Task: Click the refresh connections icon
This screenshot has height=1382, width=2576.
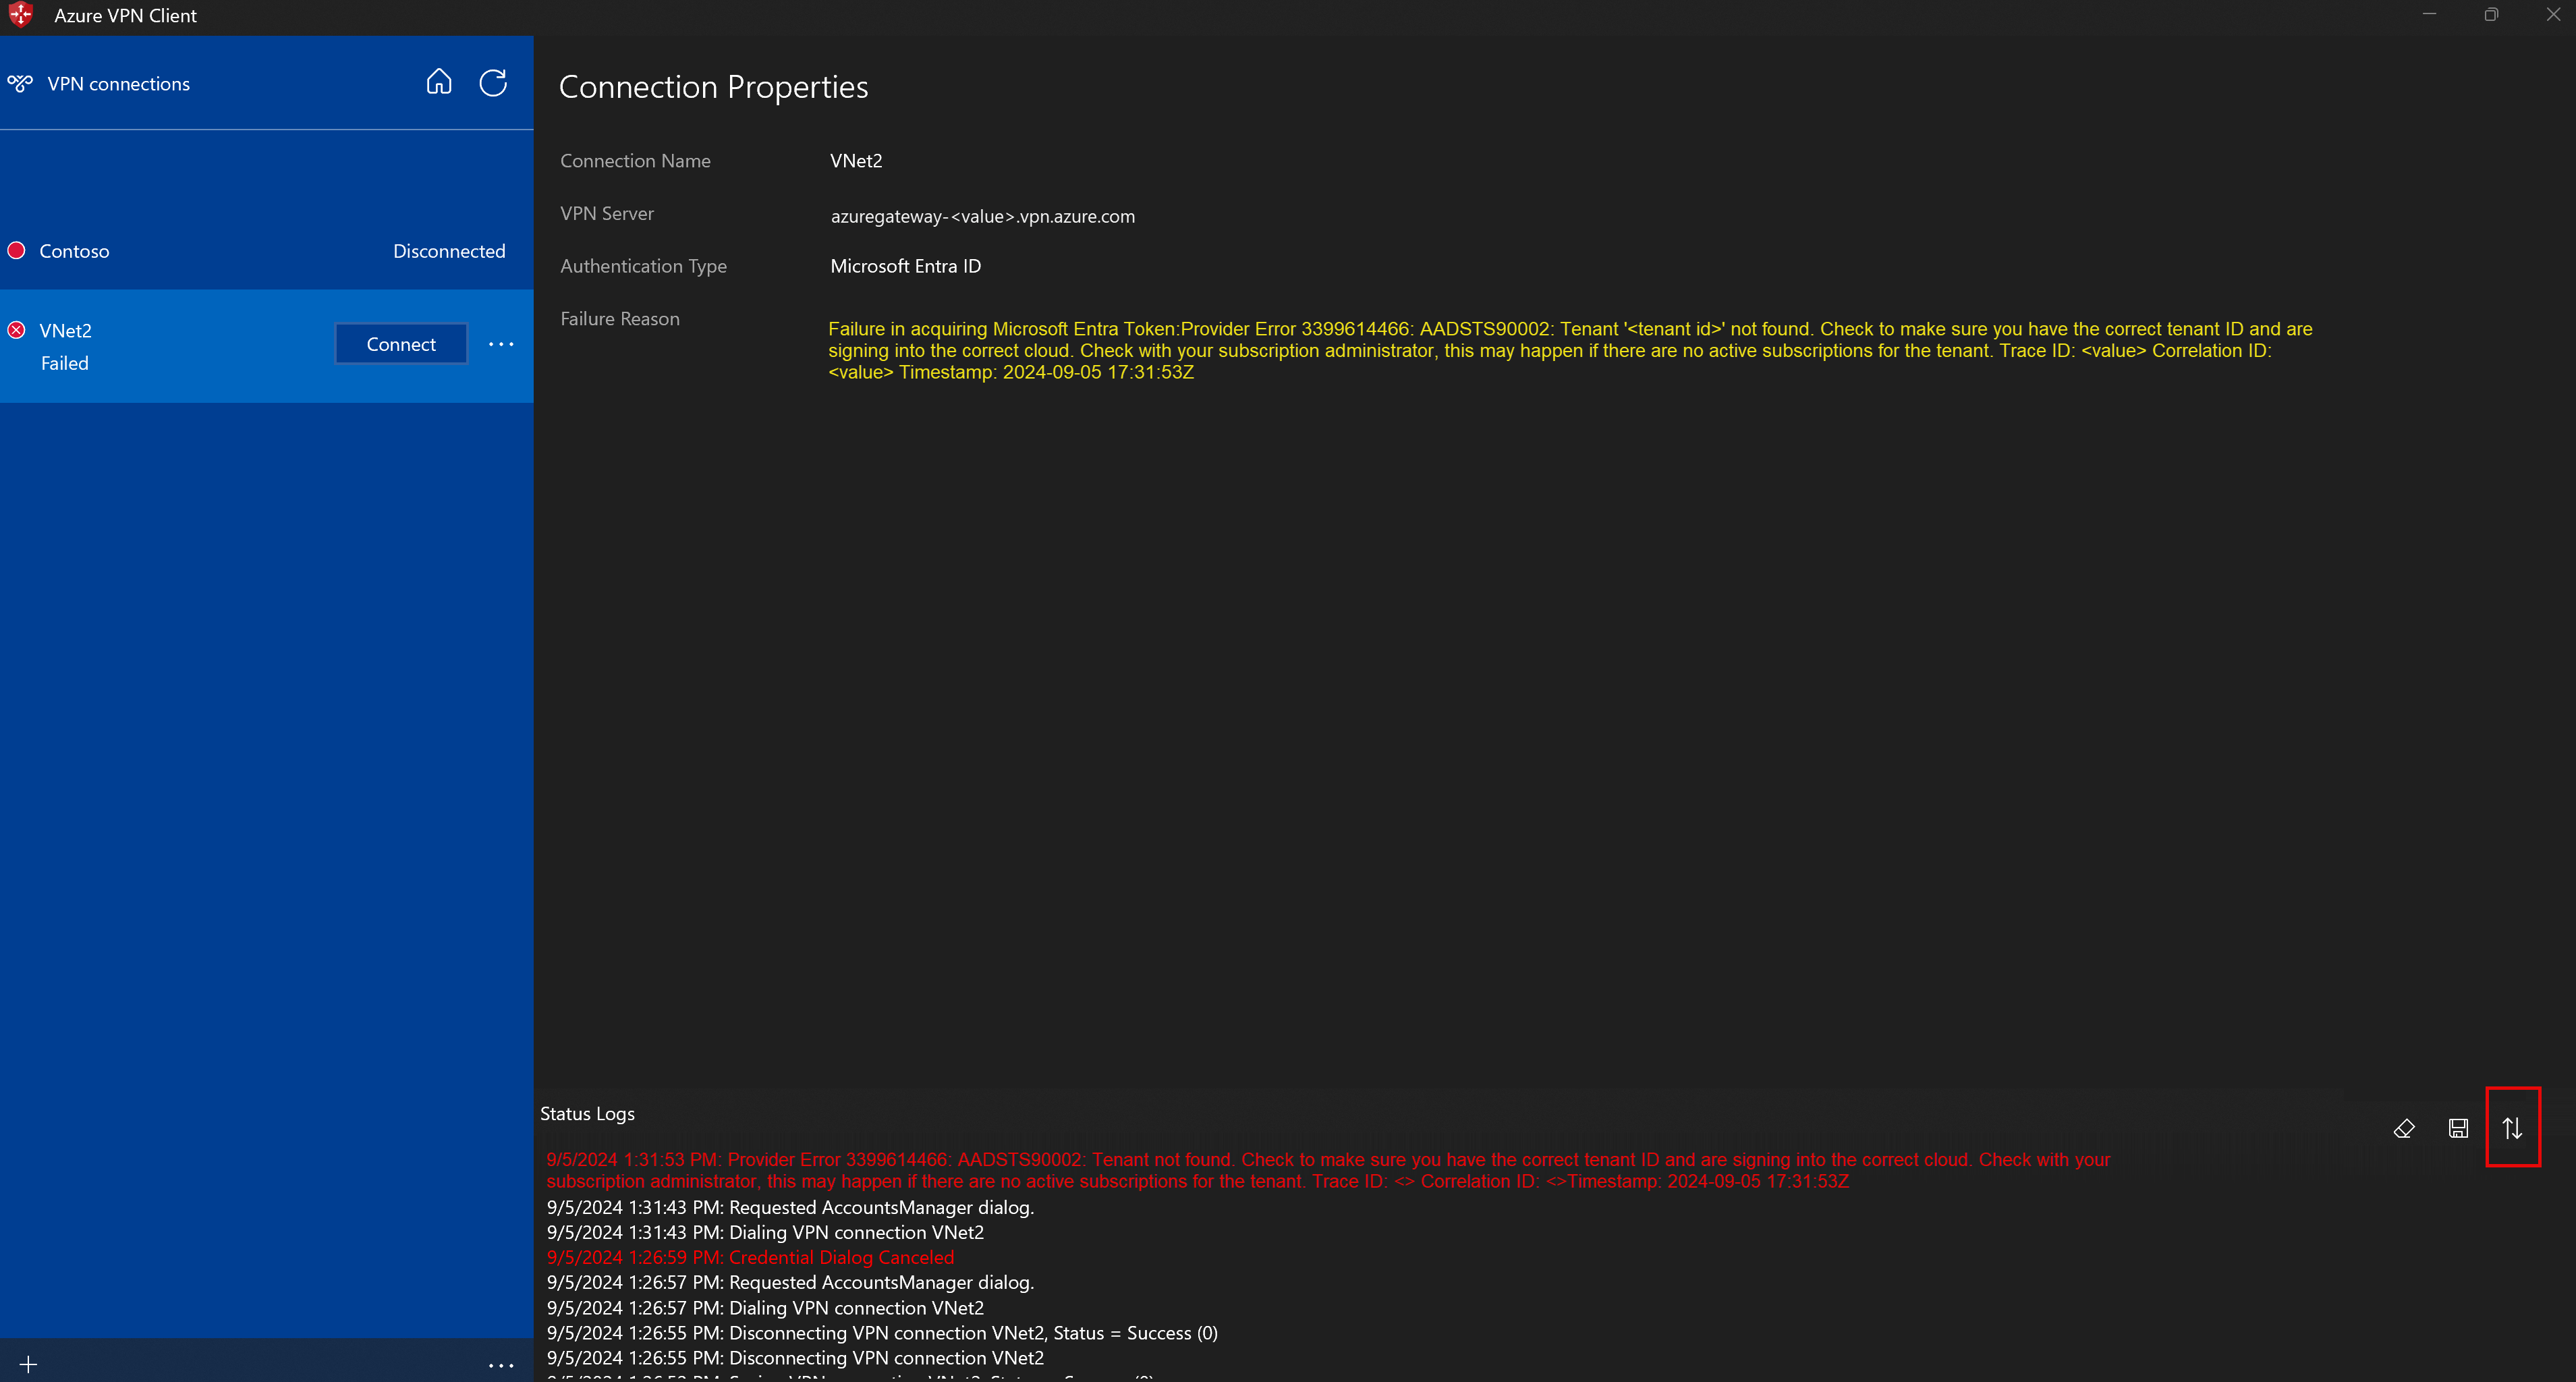Action: tap(493, 82)
